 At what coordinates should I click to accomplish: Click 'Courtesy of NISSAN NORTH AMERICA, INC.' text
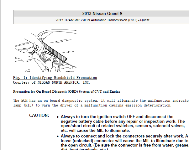tap(51, 82)
